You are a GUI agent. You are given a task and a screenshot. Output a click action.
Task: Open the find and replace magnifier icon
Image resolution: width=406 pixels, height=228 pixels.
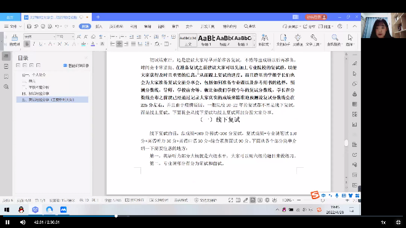(x=335, y=40)
